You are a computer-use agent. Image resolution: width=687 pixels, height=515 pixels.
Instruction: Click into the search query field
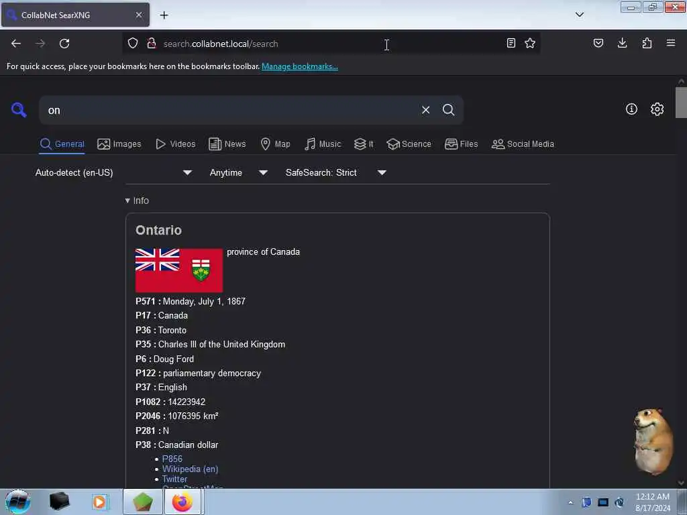[x=228, y=111]
